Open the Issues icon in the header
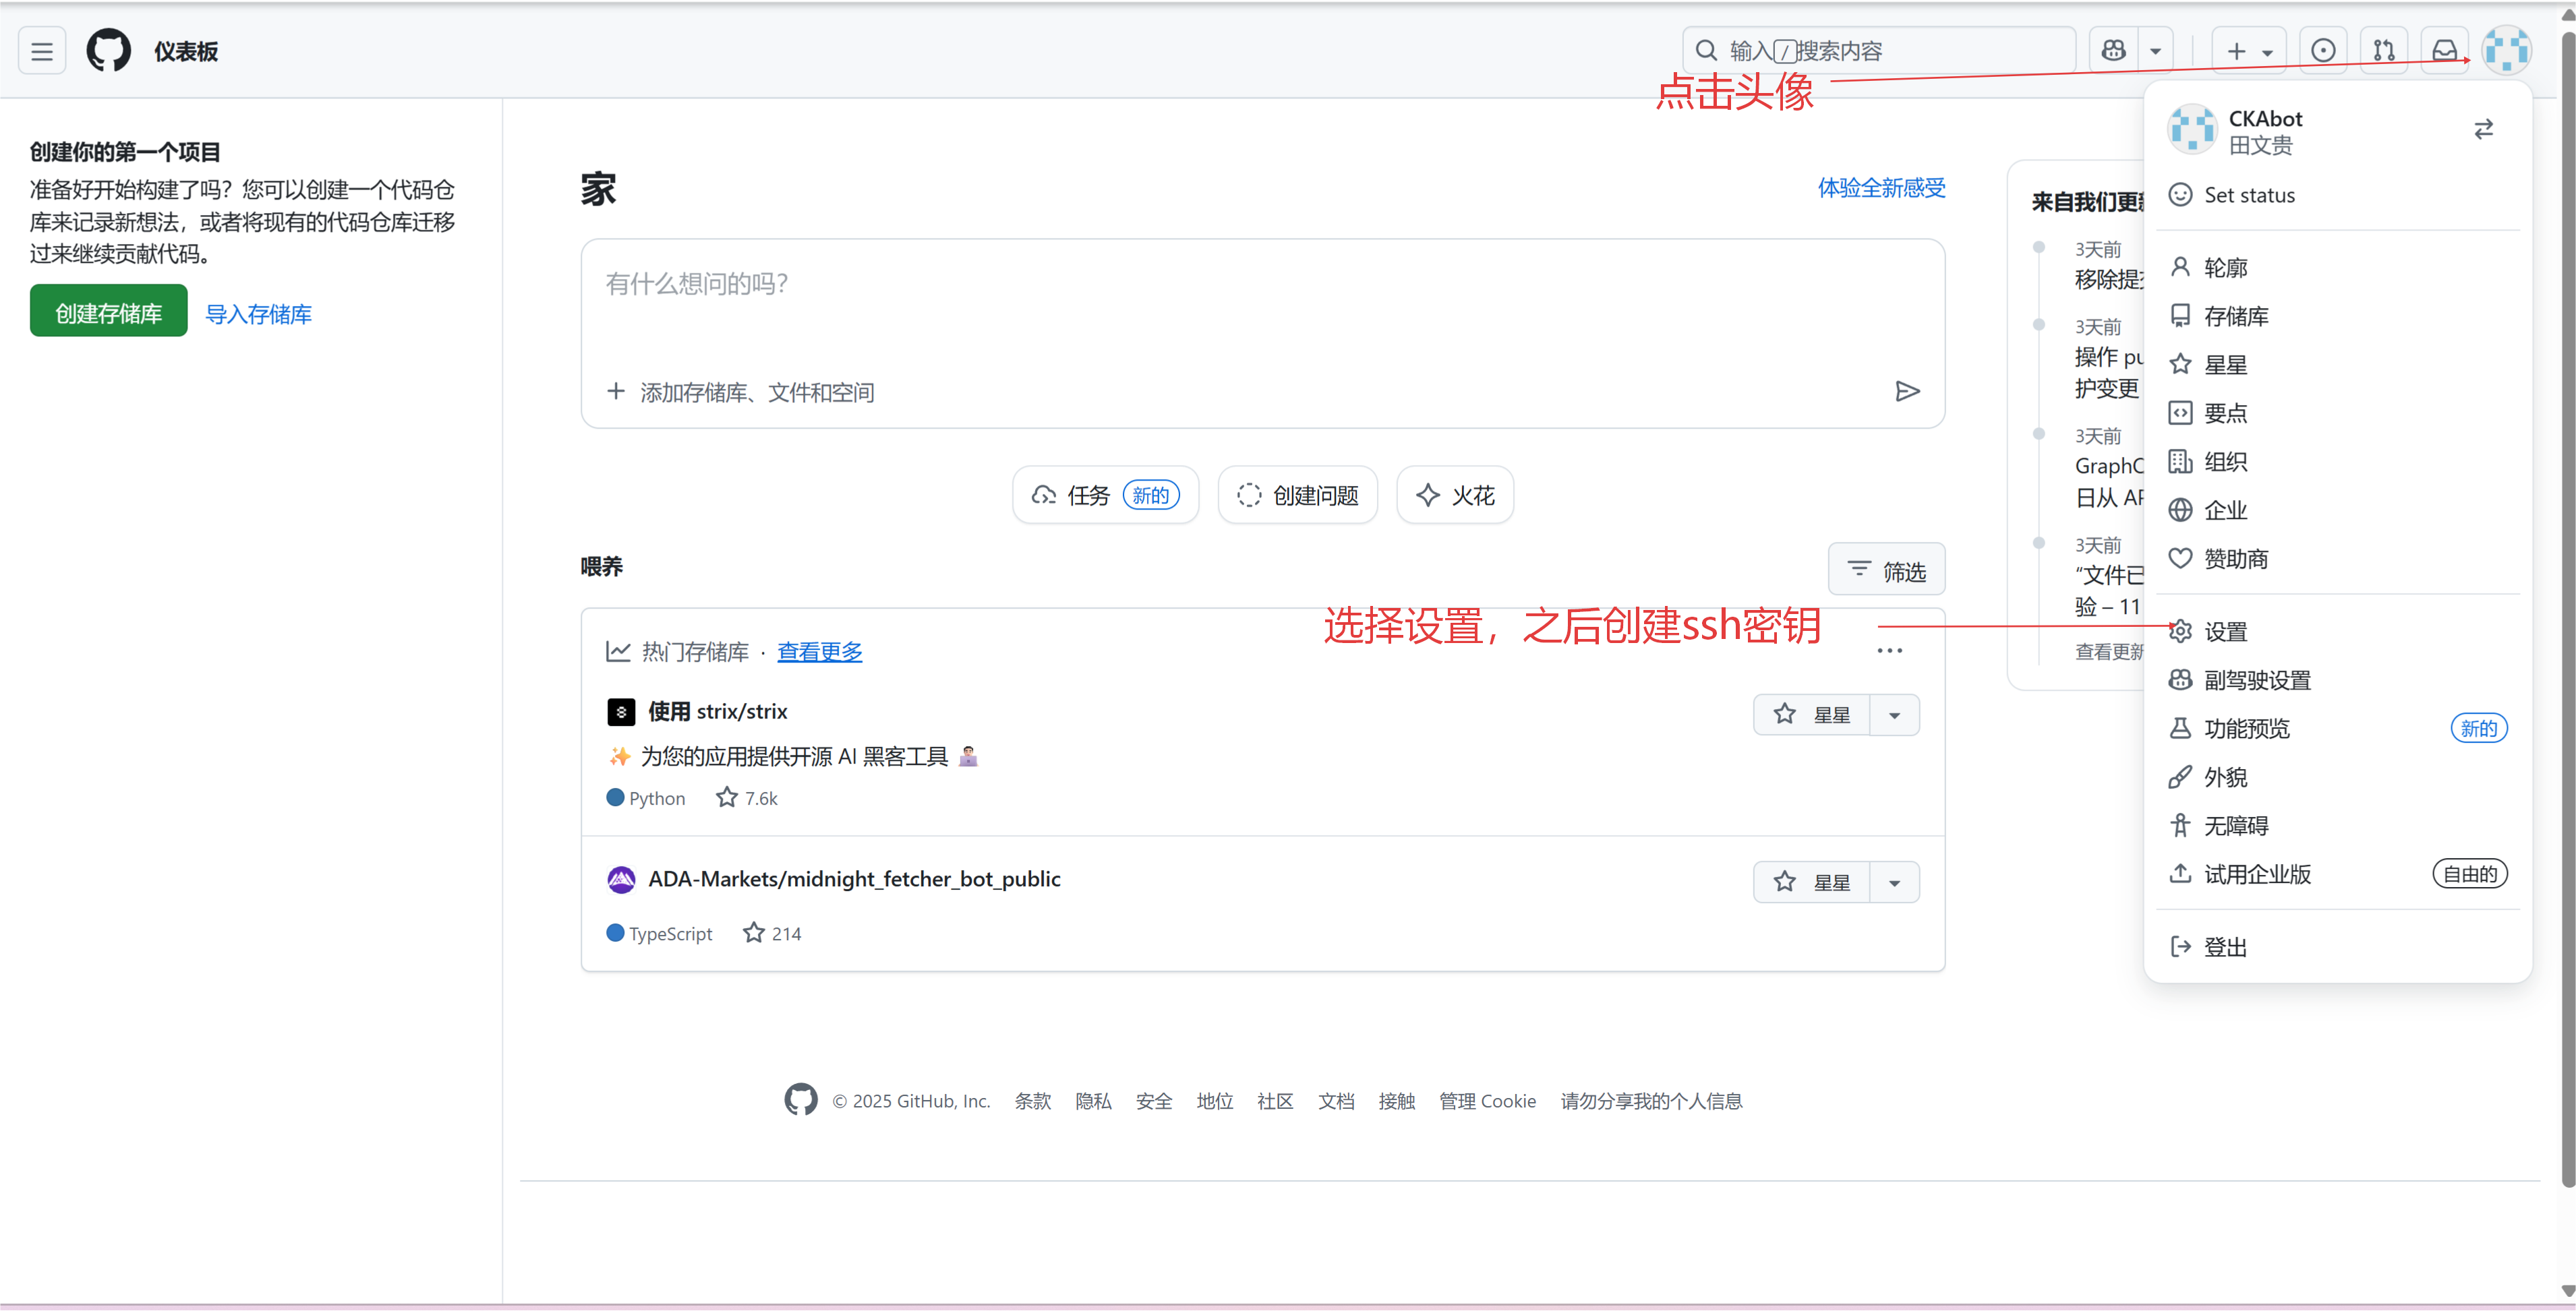The image size is (2576, 1311). (2323, 51)
